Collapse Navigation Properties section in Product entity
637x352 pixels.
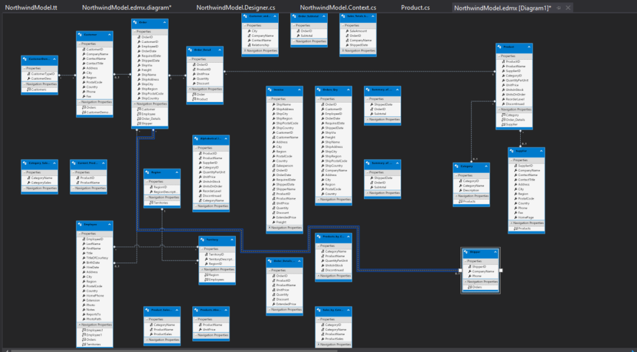(498, 109)
